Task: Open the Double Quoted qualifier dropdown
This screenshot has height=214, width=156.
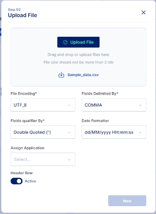Action: pyautogui.click(x=43, y=132)
